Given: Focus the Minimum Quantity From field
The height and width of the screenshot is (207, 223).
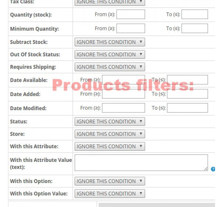Looking at the screenshot, I should 131,28.
